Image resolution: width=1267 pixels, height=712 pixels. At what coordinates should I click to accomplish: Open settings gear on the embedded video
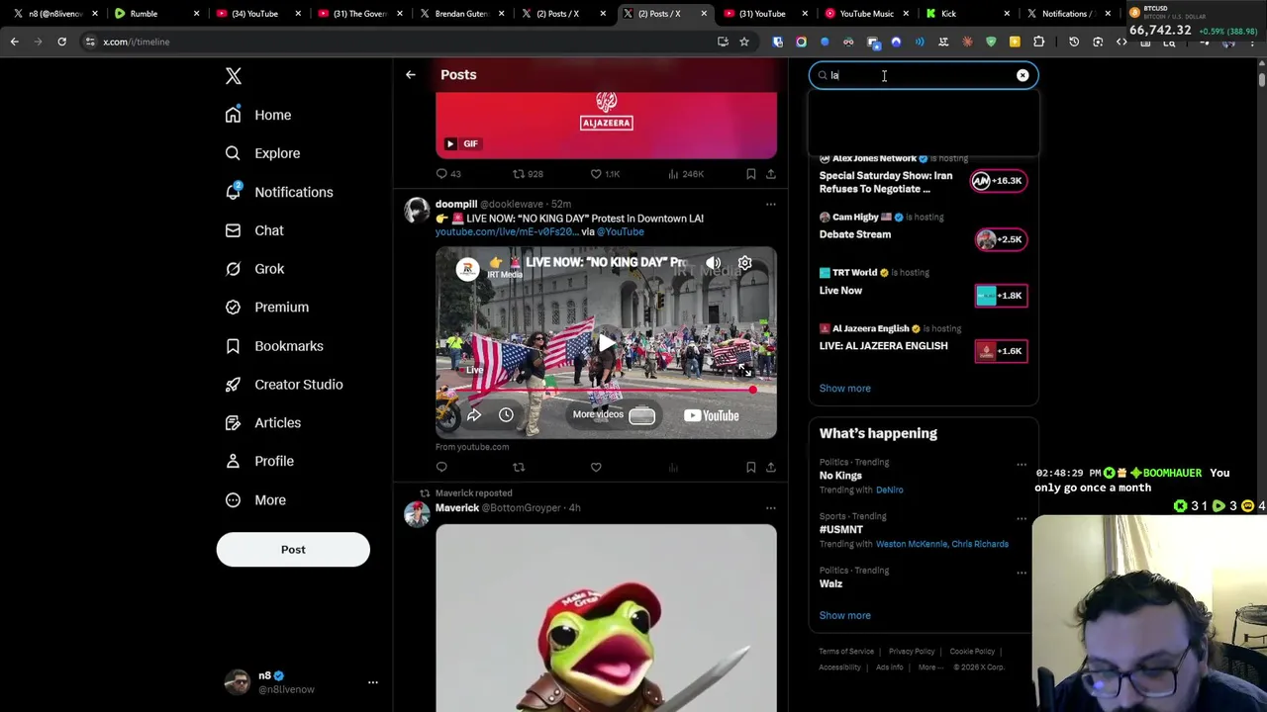pyautogui.click(x=744, y=263)
